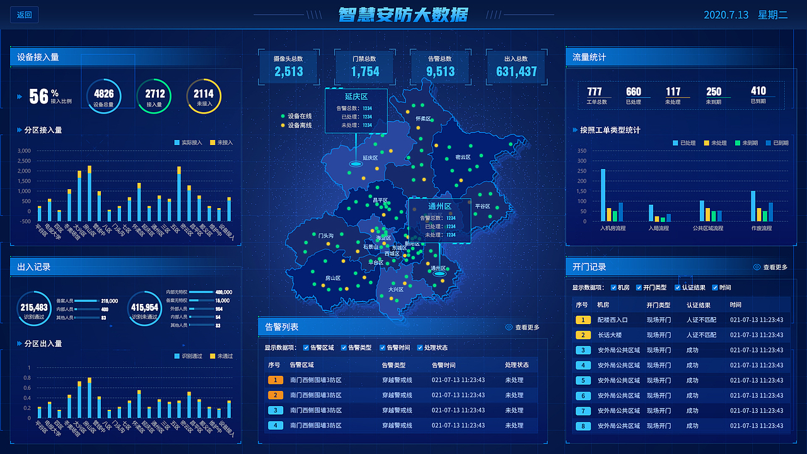Viewport: 807px width, 454px height.
Task: Click the 出入总数 631,437 stat card
Action: coord(516,67)
